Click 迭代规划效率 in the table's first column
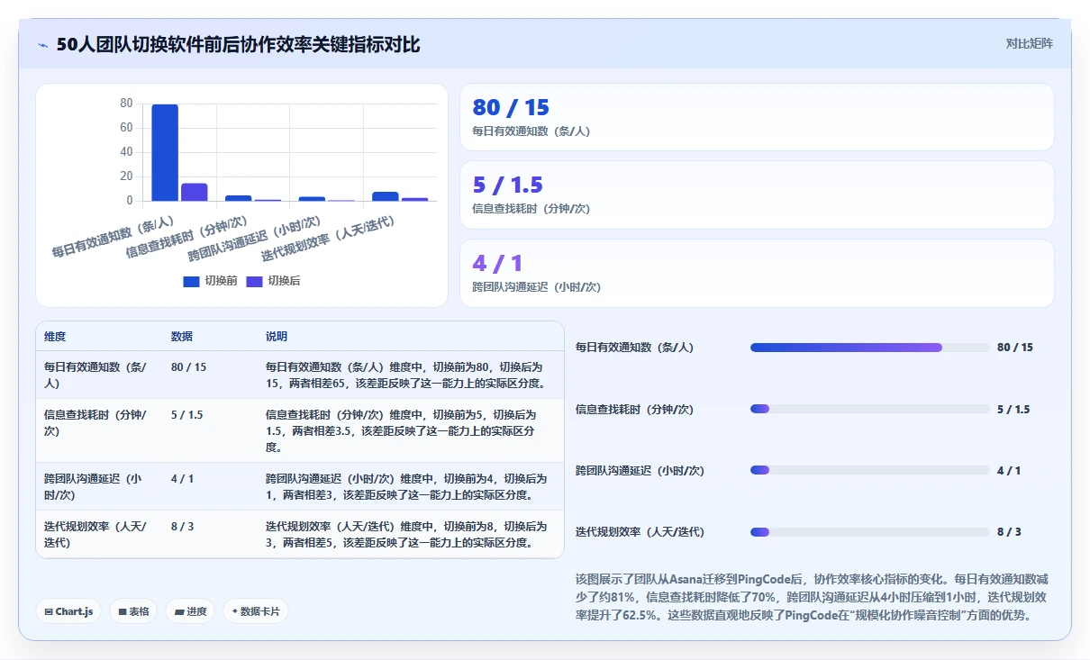This screenshot has height=660, width=1090. pos(95,535)
